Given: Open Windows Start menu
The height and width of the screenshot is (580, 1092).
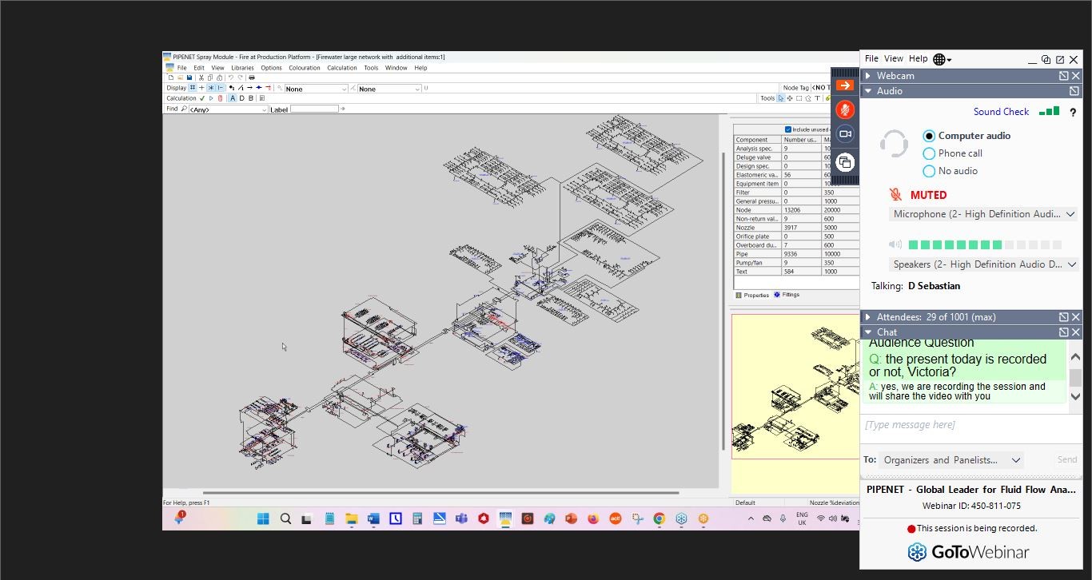Looking at the screenshot, I should click(263, 518).
